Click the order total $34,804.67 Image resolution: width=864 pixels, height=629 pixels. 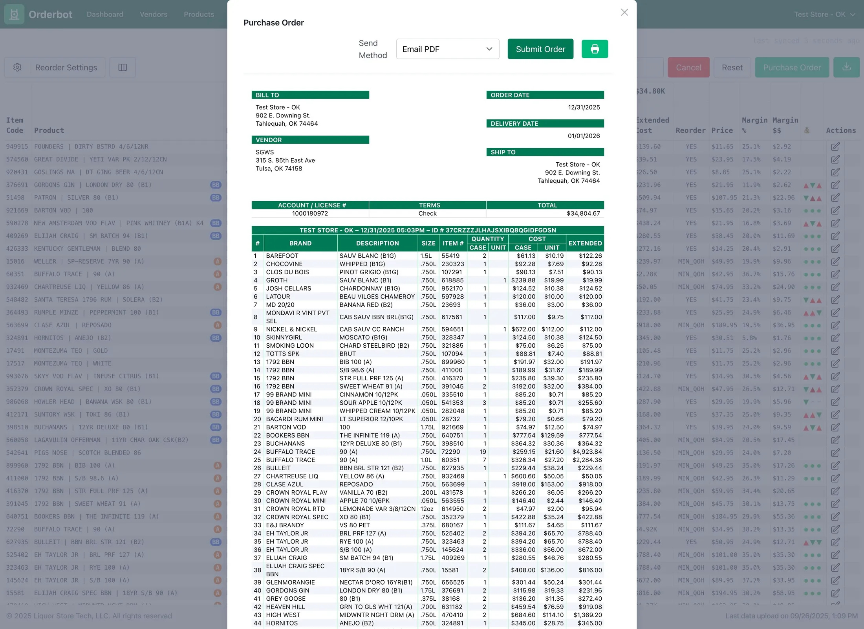point(583,213)
